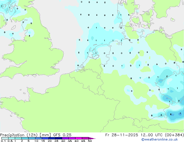Click the 1–2 mm legend color box
This screenshot has height=142, width=184.
point(18,138)
